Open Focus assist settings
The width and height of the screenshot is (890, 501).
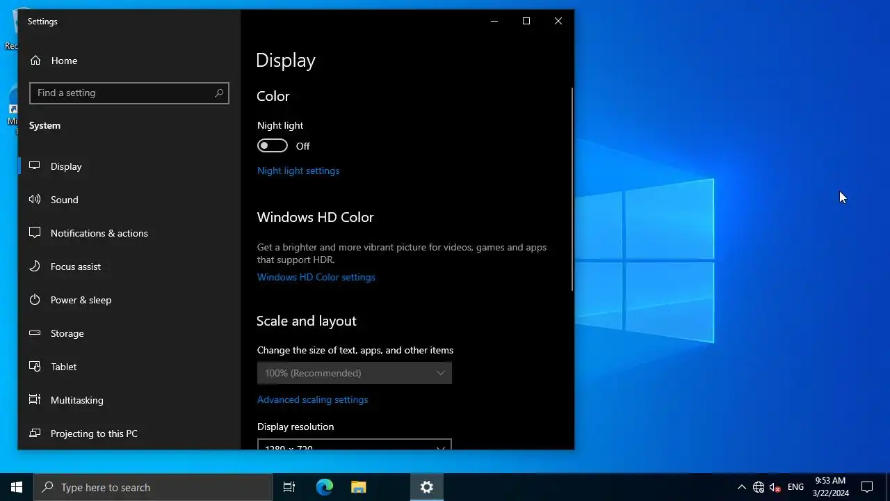129,267
